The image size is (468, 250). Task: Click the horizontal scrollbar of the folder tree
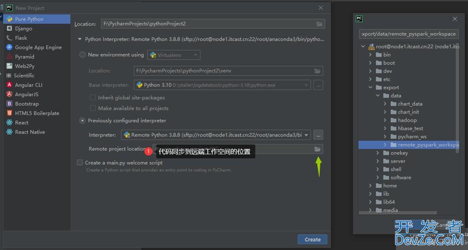coord(398,213)
